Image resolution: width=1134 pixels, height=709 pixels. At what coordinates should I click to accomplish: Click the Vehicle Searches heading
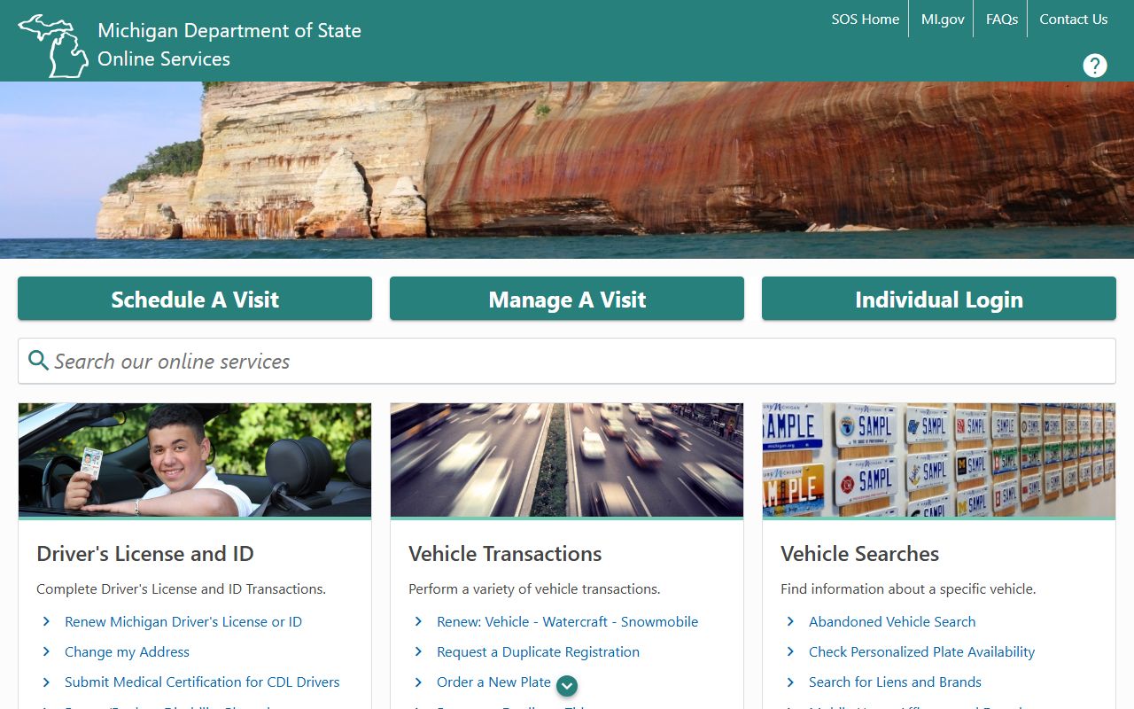(x=859, y=554)
